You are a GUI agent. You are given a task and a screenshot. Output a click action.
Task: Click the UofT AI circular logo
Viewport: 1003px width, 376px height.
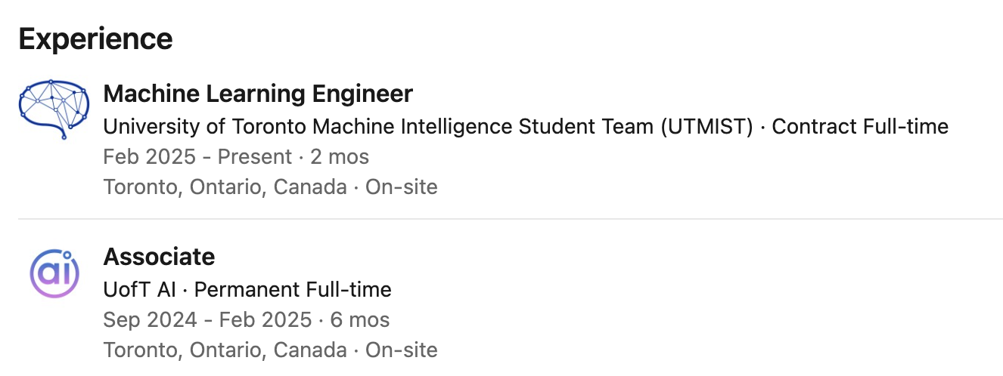(54, 273)
